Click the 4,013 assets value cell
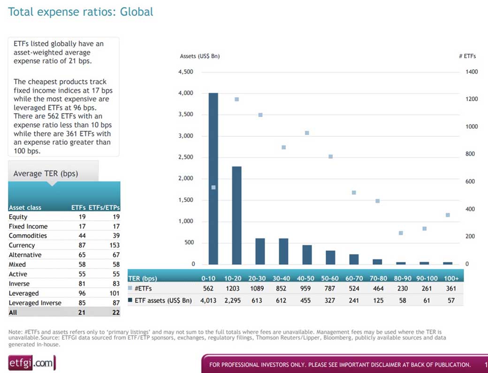Screen dimensions: 488x373 (208, 300)
